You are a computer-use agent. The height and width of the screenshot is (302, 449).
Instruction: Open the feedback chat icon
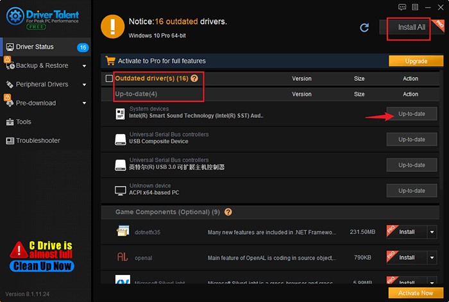click(402, 7)
